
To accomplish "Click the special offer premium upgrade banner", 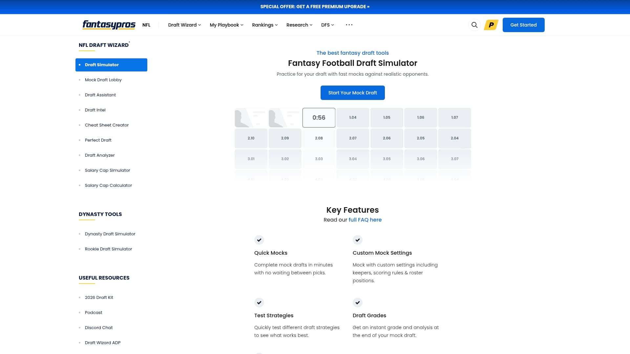I will [x=315, y=7].
